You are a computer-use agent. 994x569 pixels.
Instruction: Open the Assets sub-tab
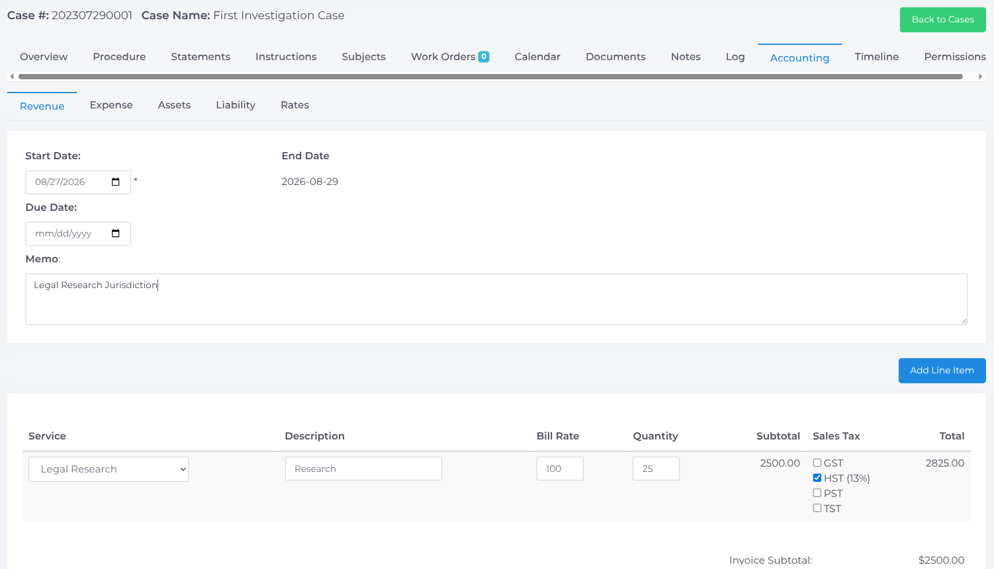pyautogui.click(x=174, y=105)
